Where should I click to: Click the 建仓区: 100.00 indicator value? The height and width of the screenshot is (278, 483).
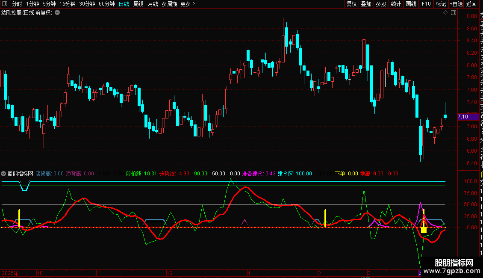pos(295,174)
